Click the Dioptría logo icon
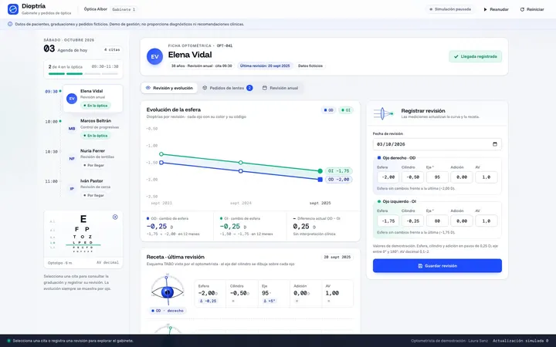This screenshot has width=556, height=347. tap(13, 9)
